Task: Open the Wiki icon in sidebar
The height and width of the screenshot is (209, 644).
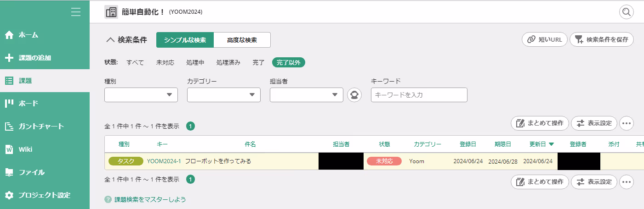Action: coord(9,149)
